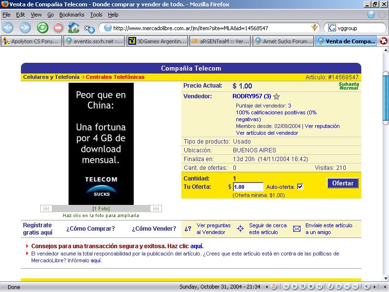Go to the browser Home page icon

coord(74,28)
